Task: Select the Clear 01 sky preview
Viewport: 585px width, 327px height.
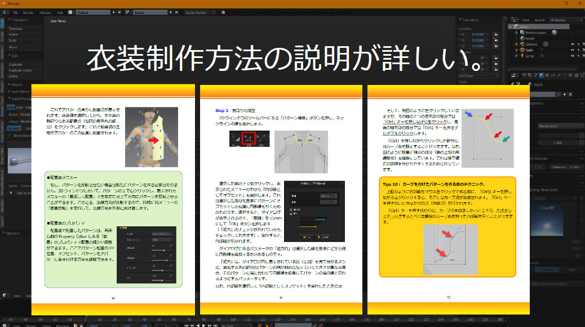Action: 547,220
